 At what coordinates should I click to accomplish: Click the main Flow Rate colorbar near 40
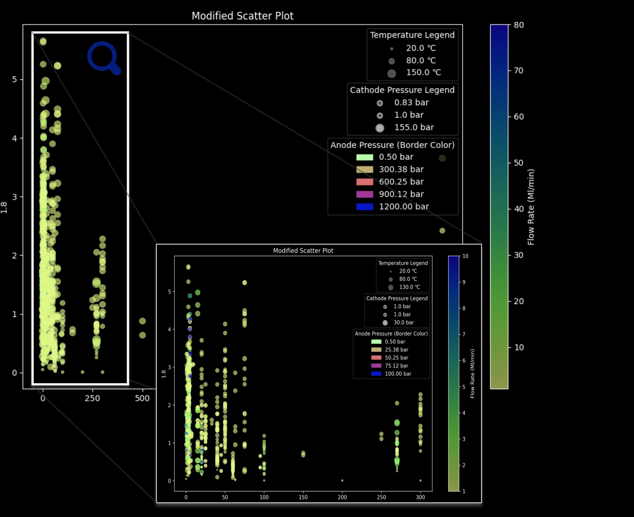pyautogui.click(x=499, y=209)
